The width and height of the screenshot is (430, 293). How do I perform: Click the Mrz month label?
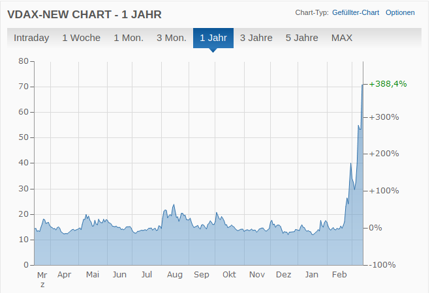tap(42, 279)
